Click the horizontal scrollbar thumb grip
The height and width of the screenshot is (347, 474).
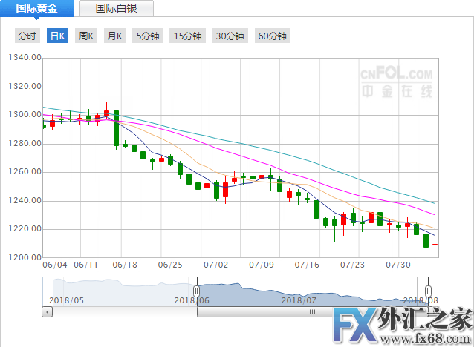click(x=312, y=312)
